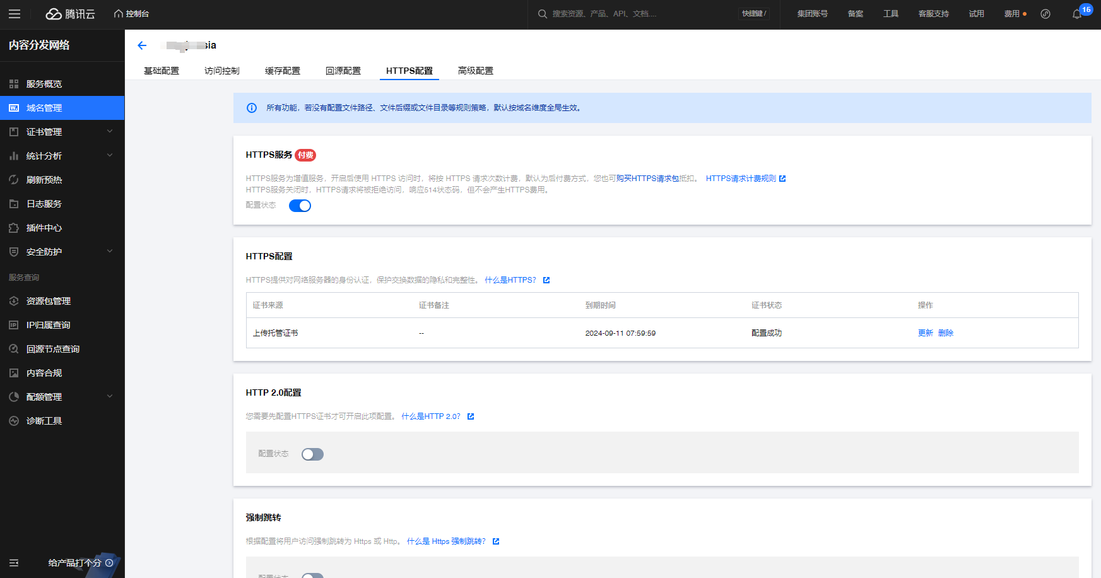Expand the 配额管理 submenu chevron
This screenshot has width=1101, height=578.
click(x=110, y=396)
